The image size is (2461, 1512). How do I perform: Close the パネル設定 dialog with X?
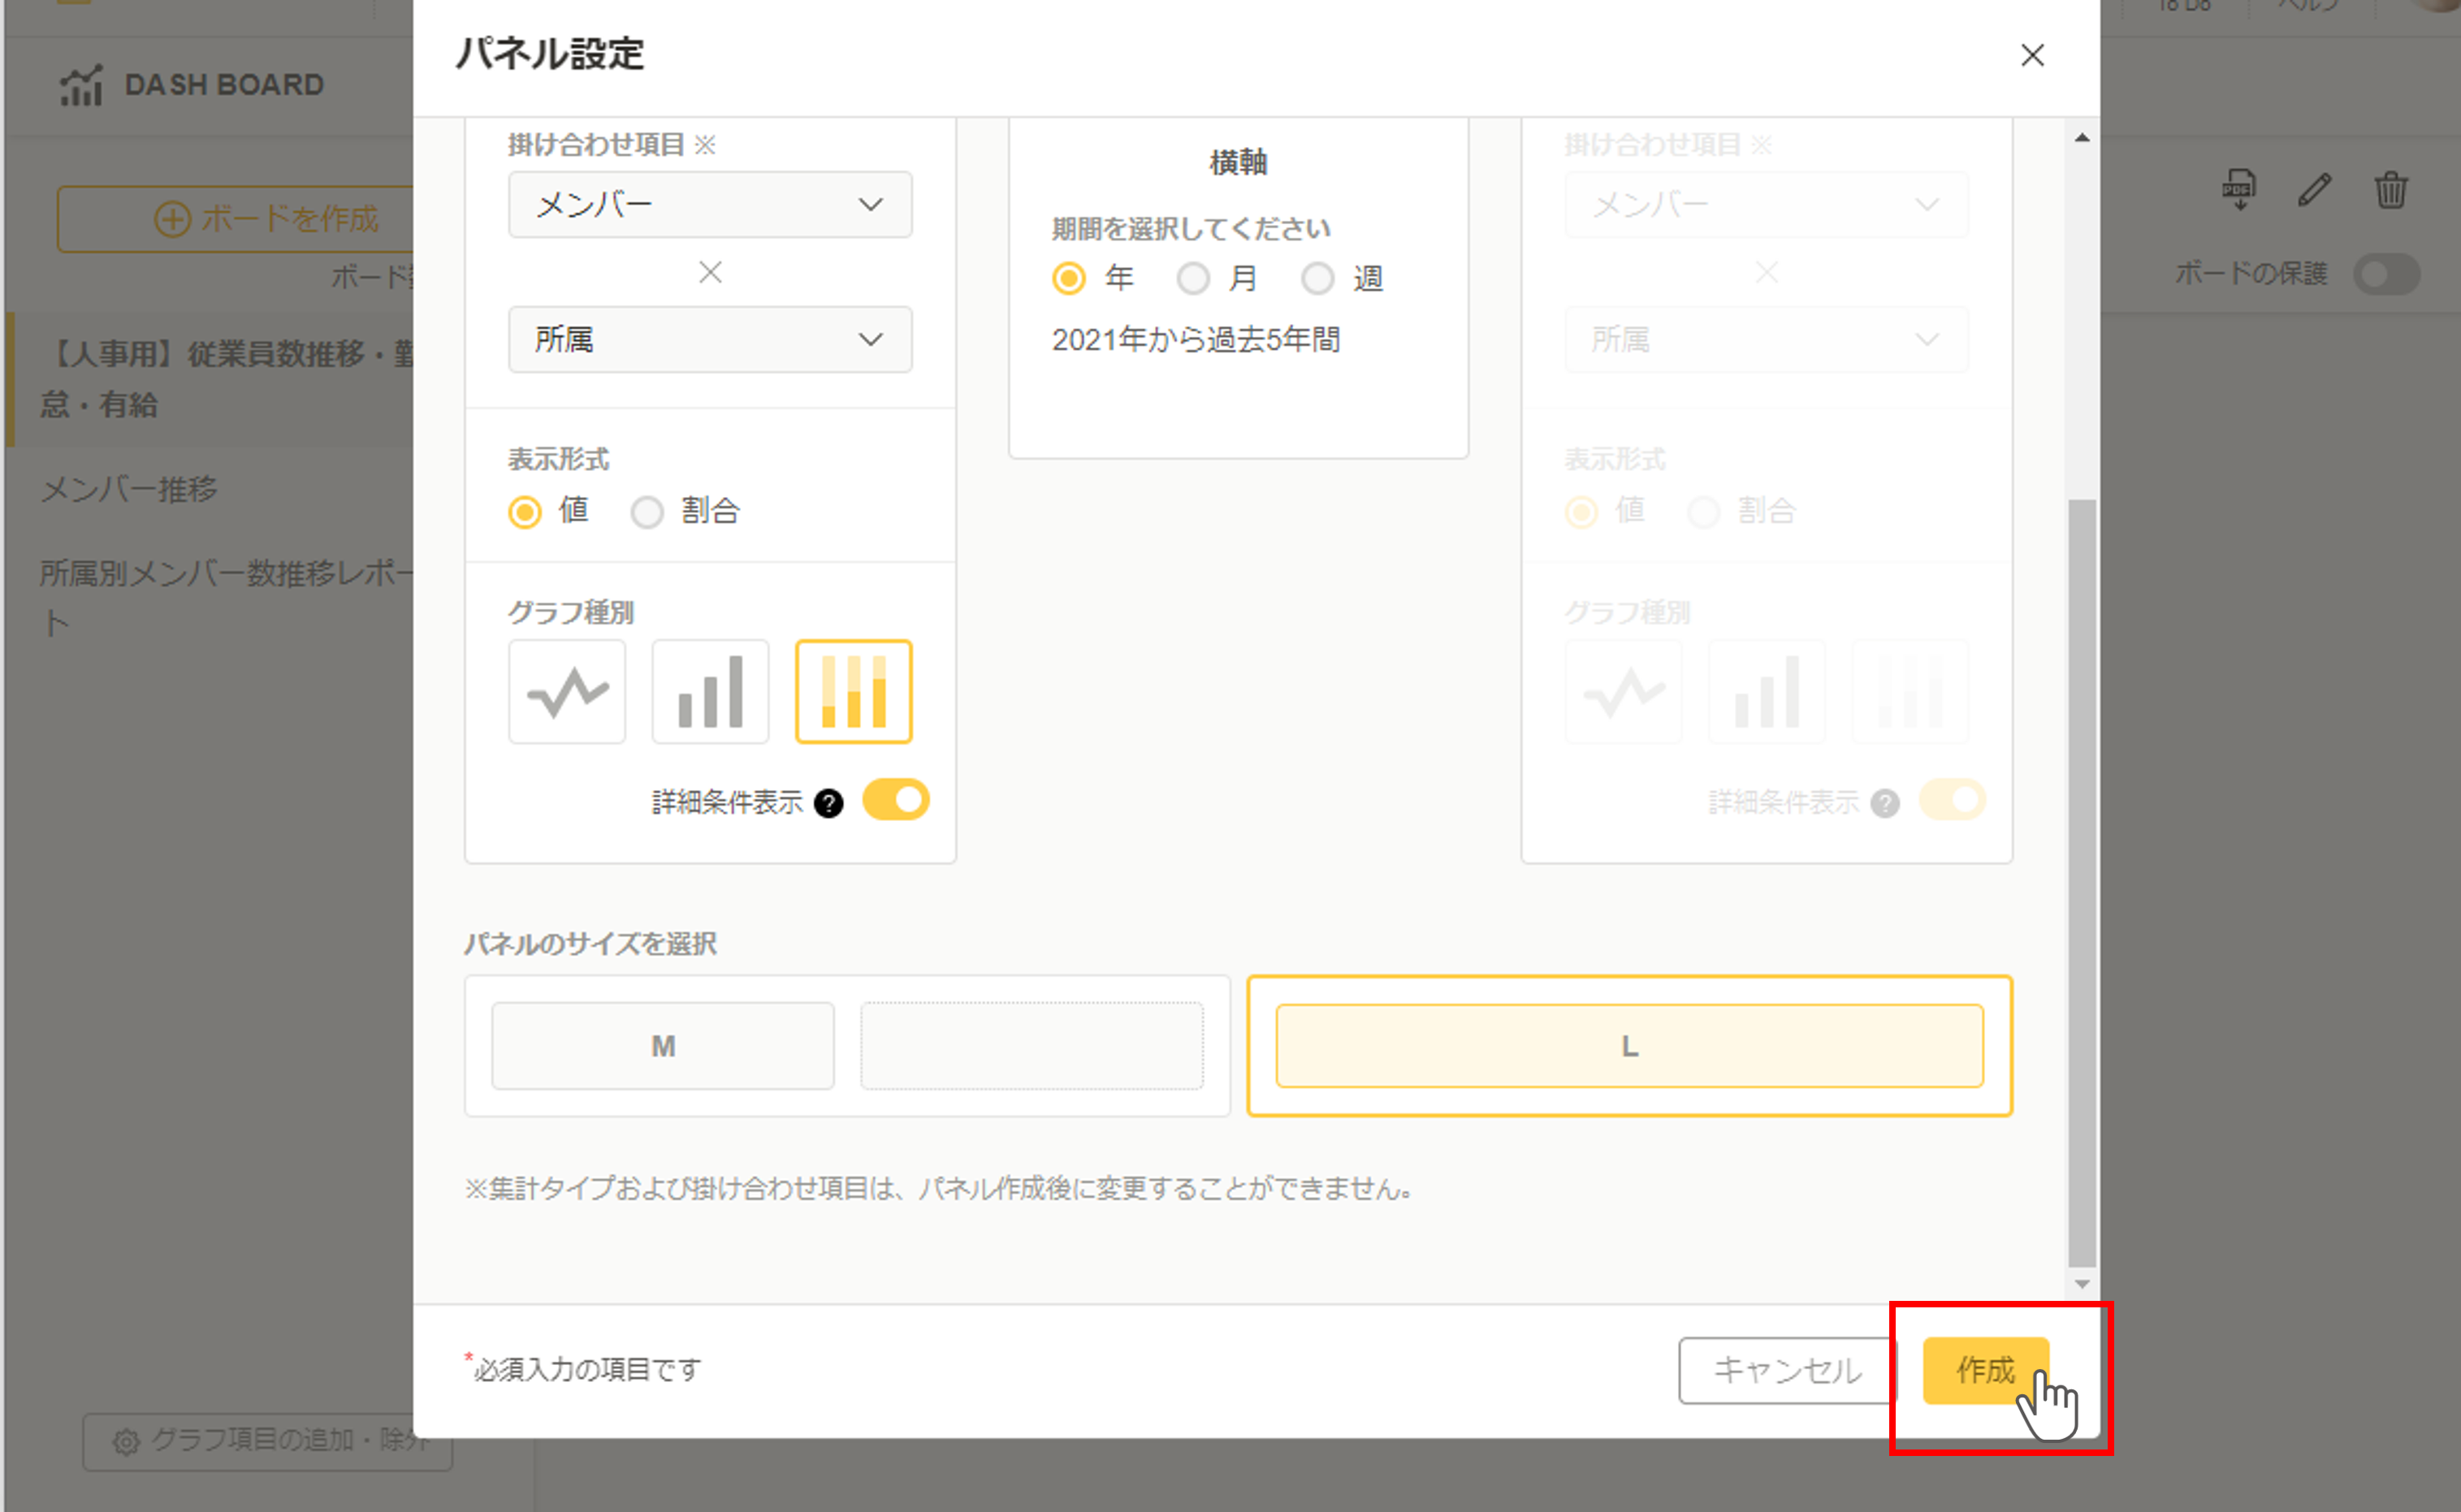point(2032,55)
